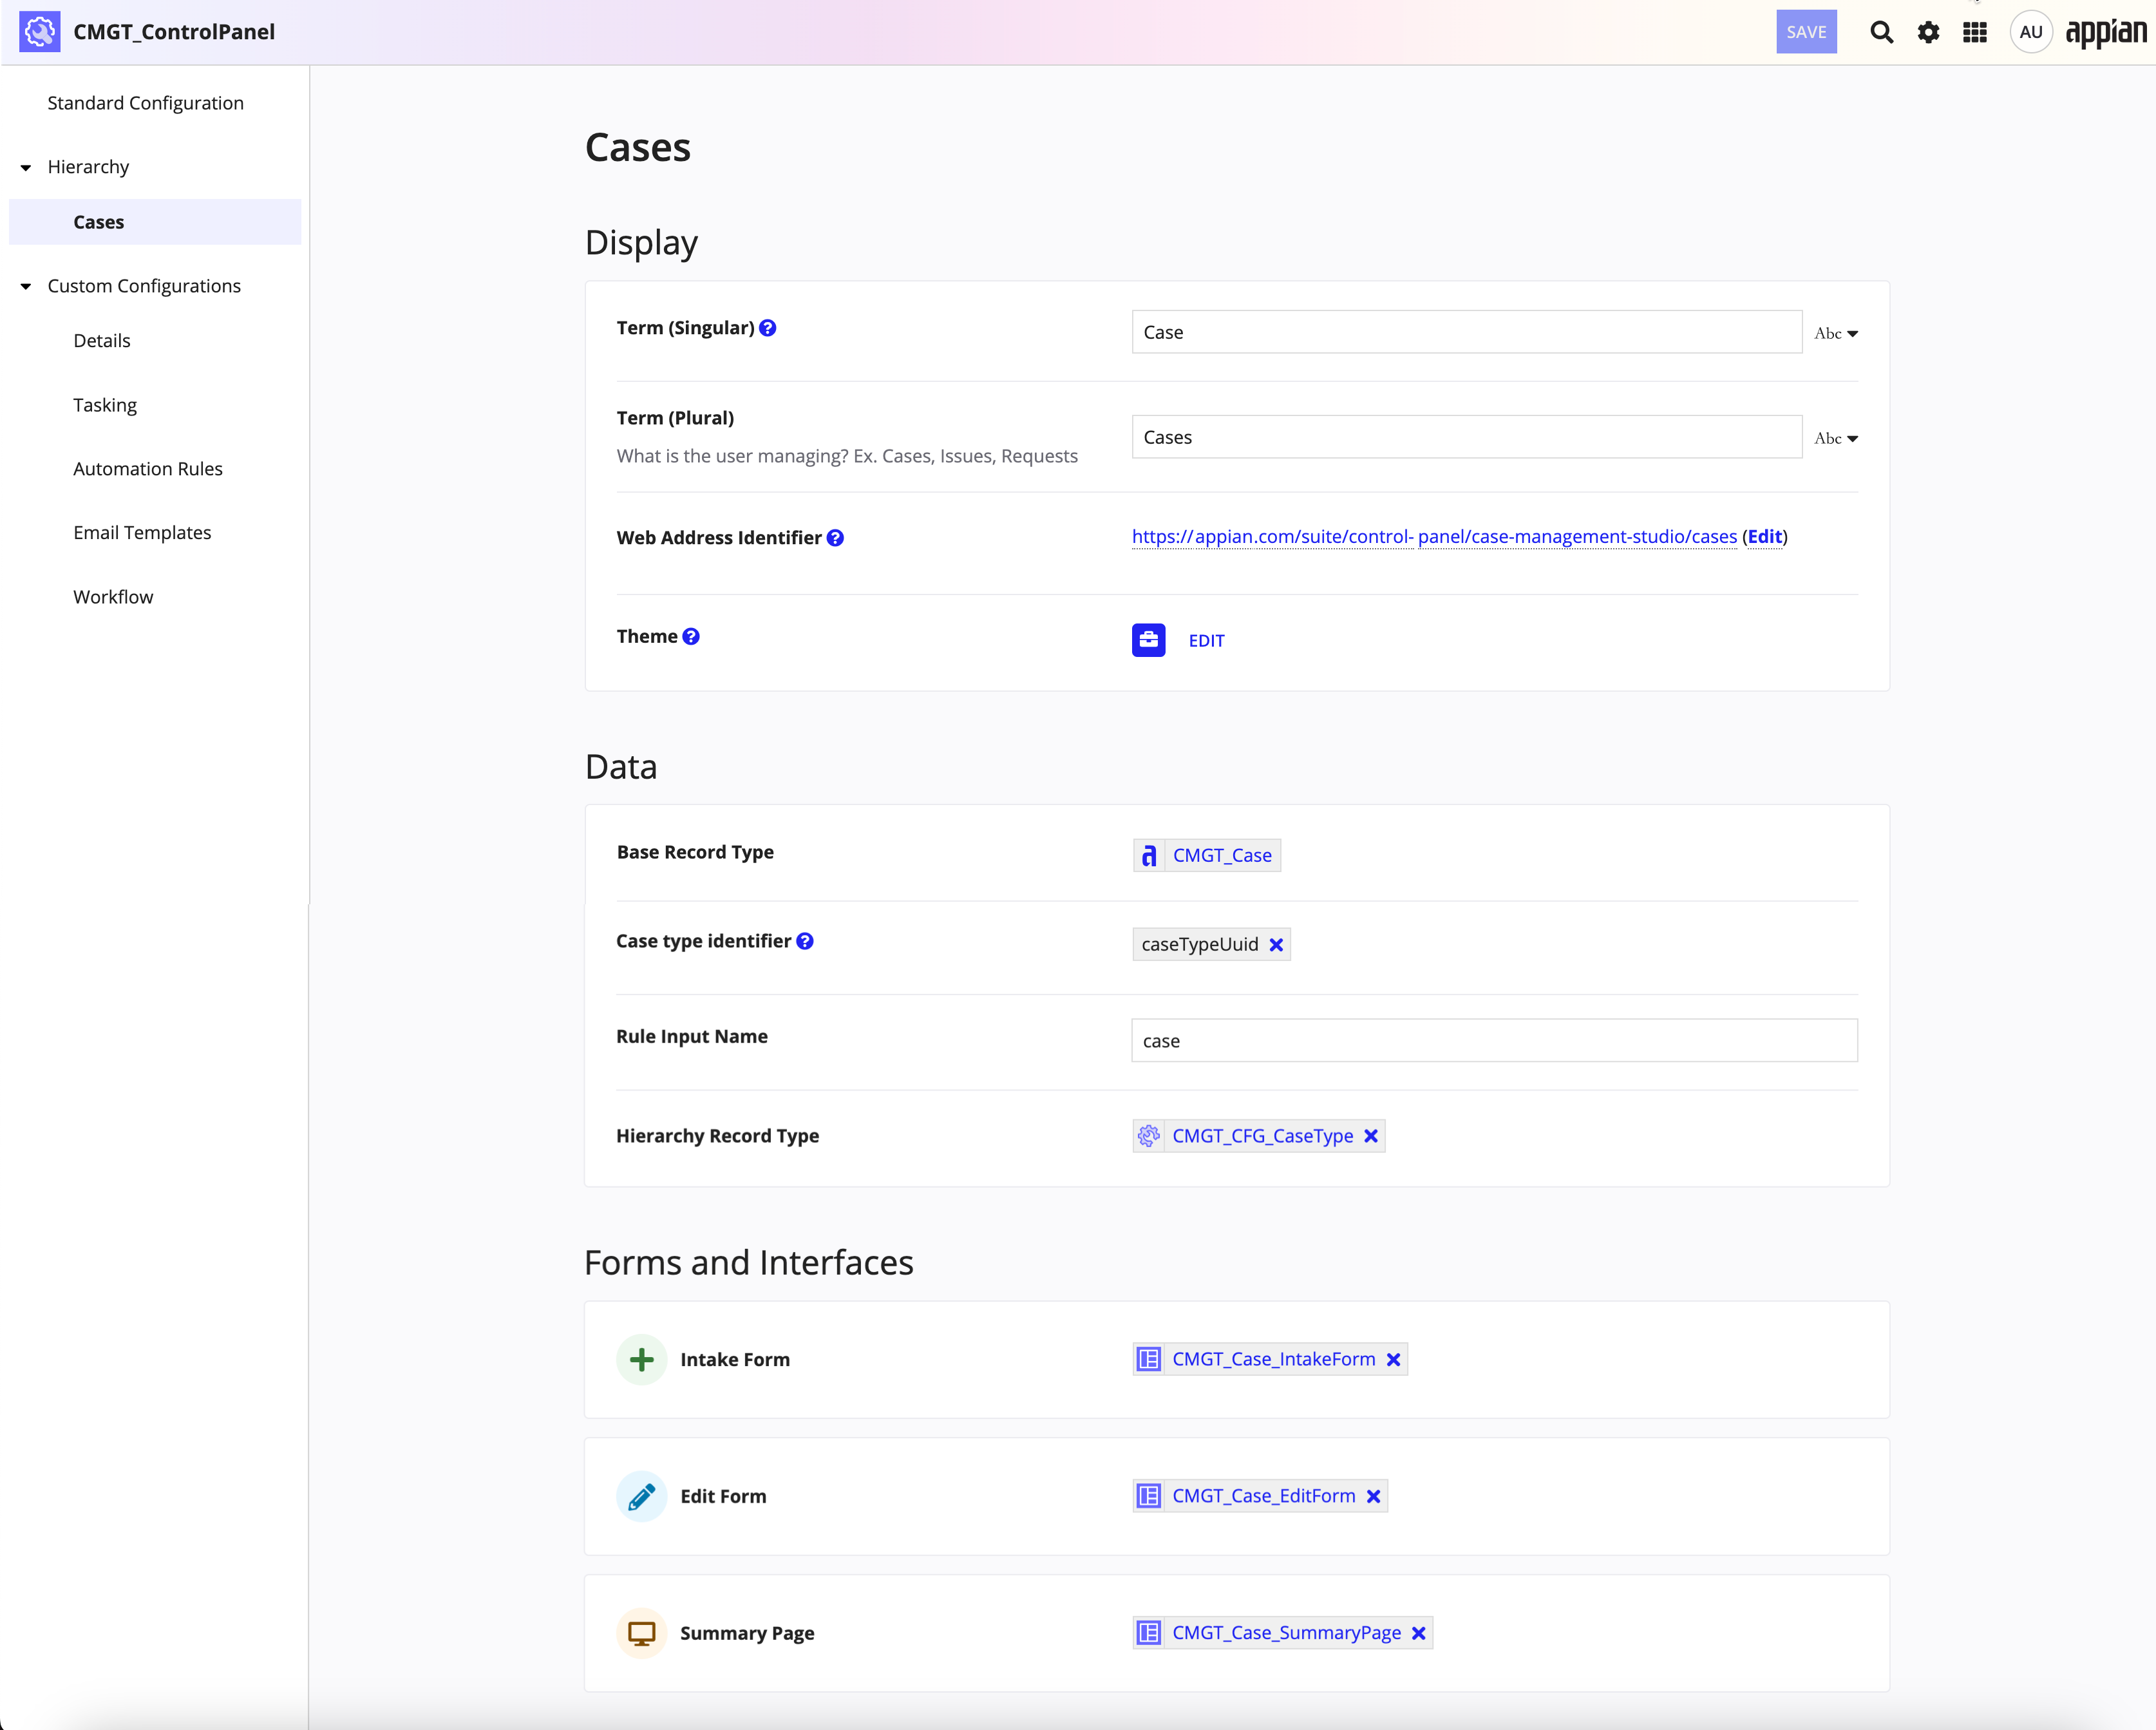Collapse the Custom Configurations section arrow
The image size is (2156, 1730).
pyautogui.click(x=26, y=286)
